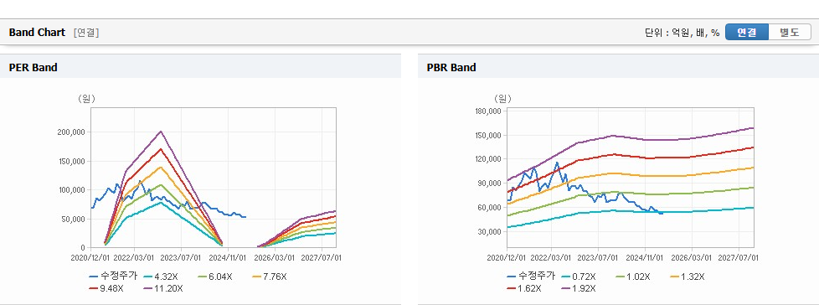
Task: Click the 180,000 y-axis label in PBR chart
Action: tap(489, 111)
